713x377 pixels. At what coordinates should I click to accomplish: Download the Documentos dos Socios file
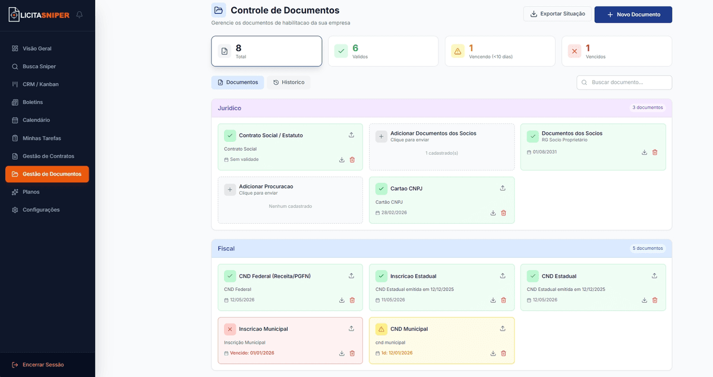click(644, 152)
